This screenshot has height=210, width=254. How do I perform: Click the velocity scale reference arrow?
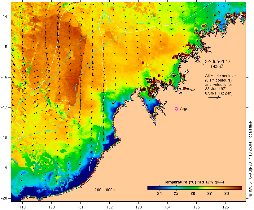(x=214, y=97)
